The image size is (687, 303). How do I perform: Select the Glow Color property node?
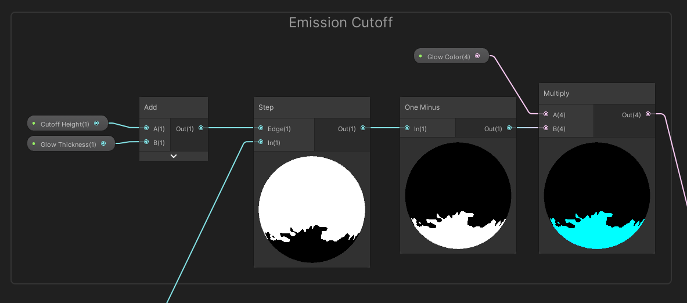(x=448, y=56)
